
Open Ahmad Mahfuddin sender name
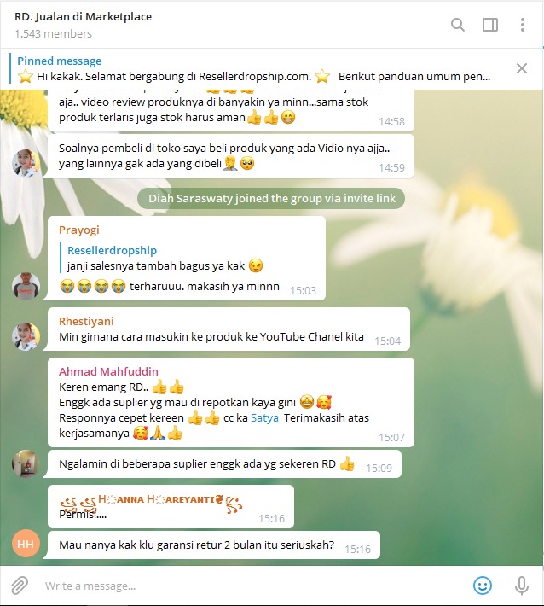[x=108, y=371]
